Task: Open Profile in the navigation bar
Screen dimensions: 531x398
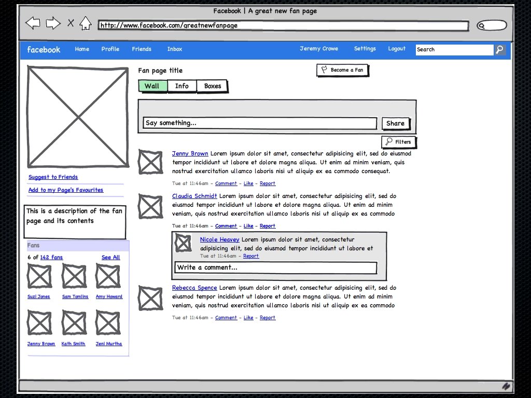Action: (110, 49)
